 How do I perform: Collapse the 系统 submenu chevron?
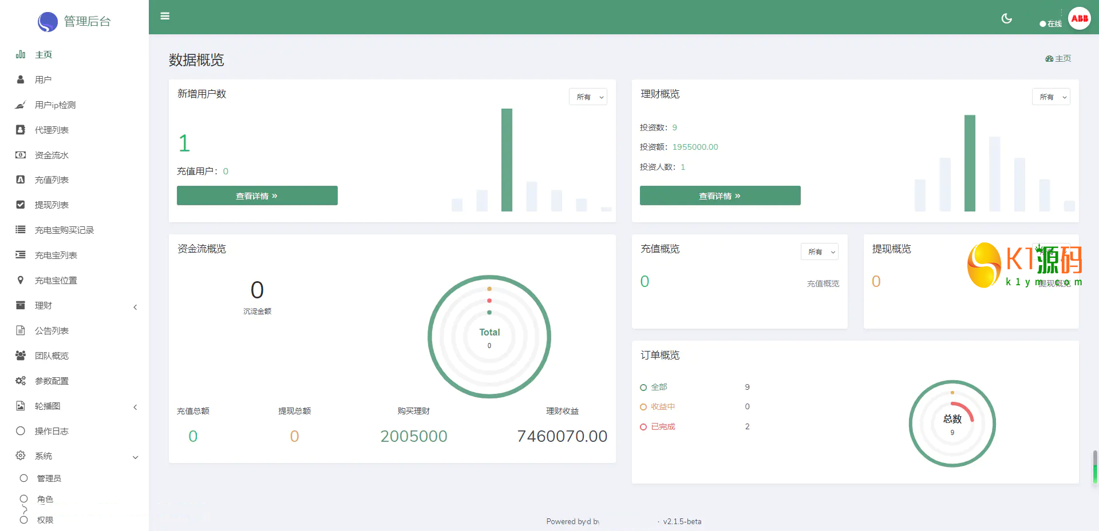(x=135, y=457)
